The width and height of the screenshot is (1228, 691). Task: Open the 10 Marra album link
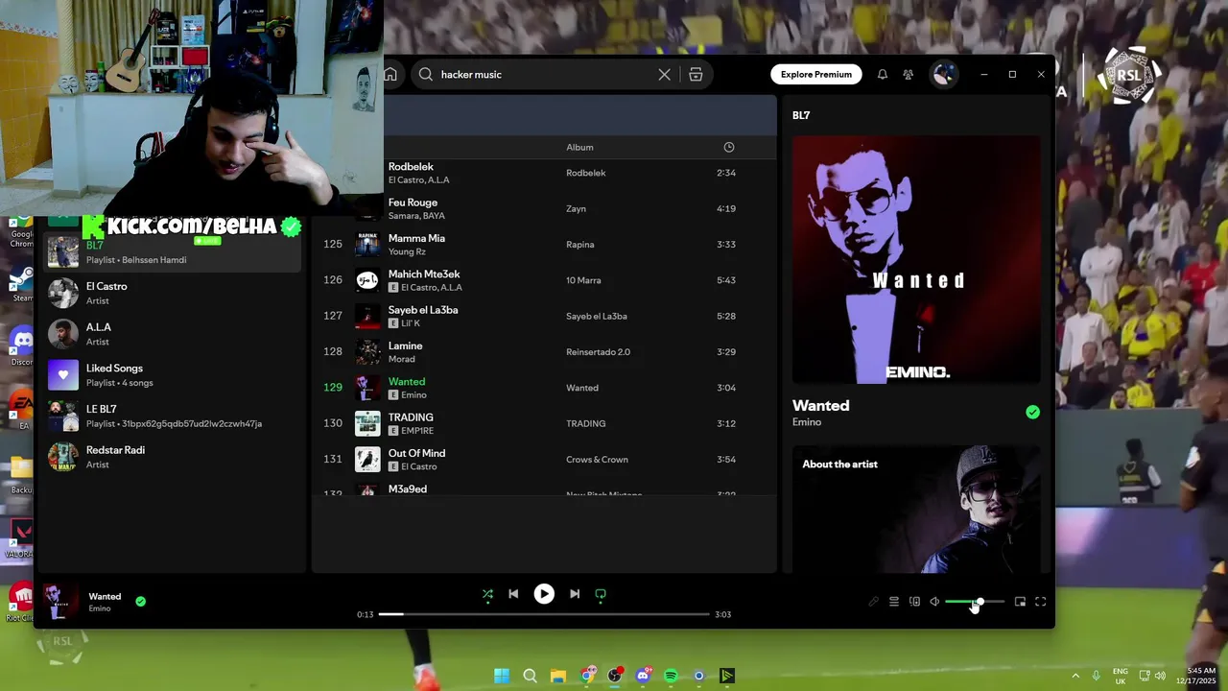point(583,280)
